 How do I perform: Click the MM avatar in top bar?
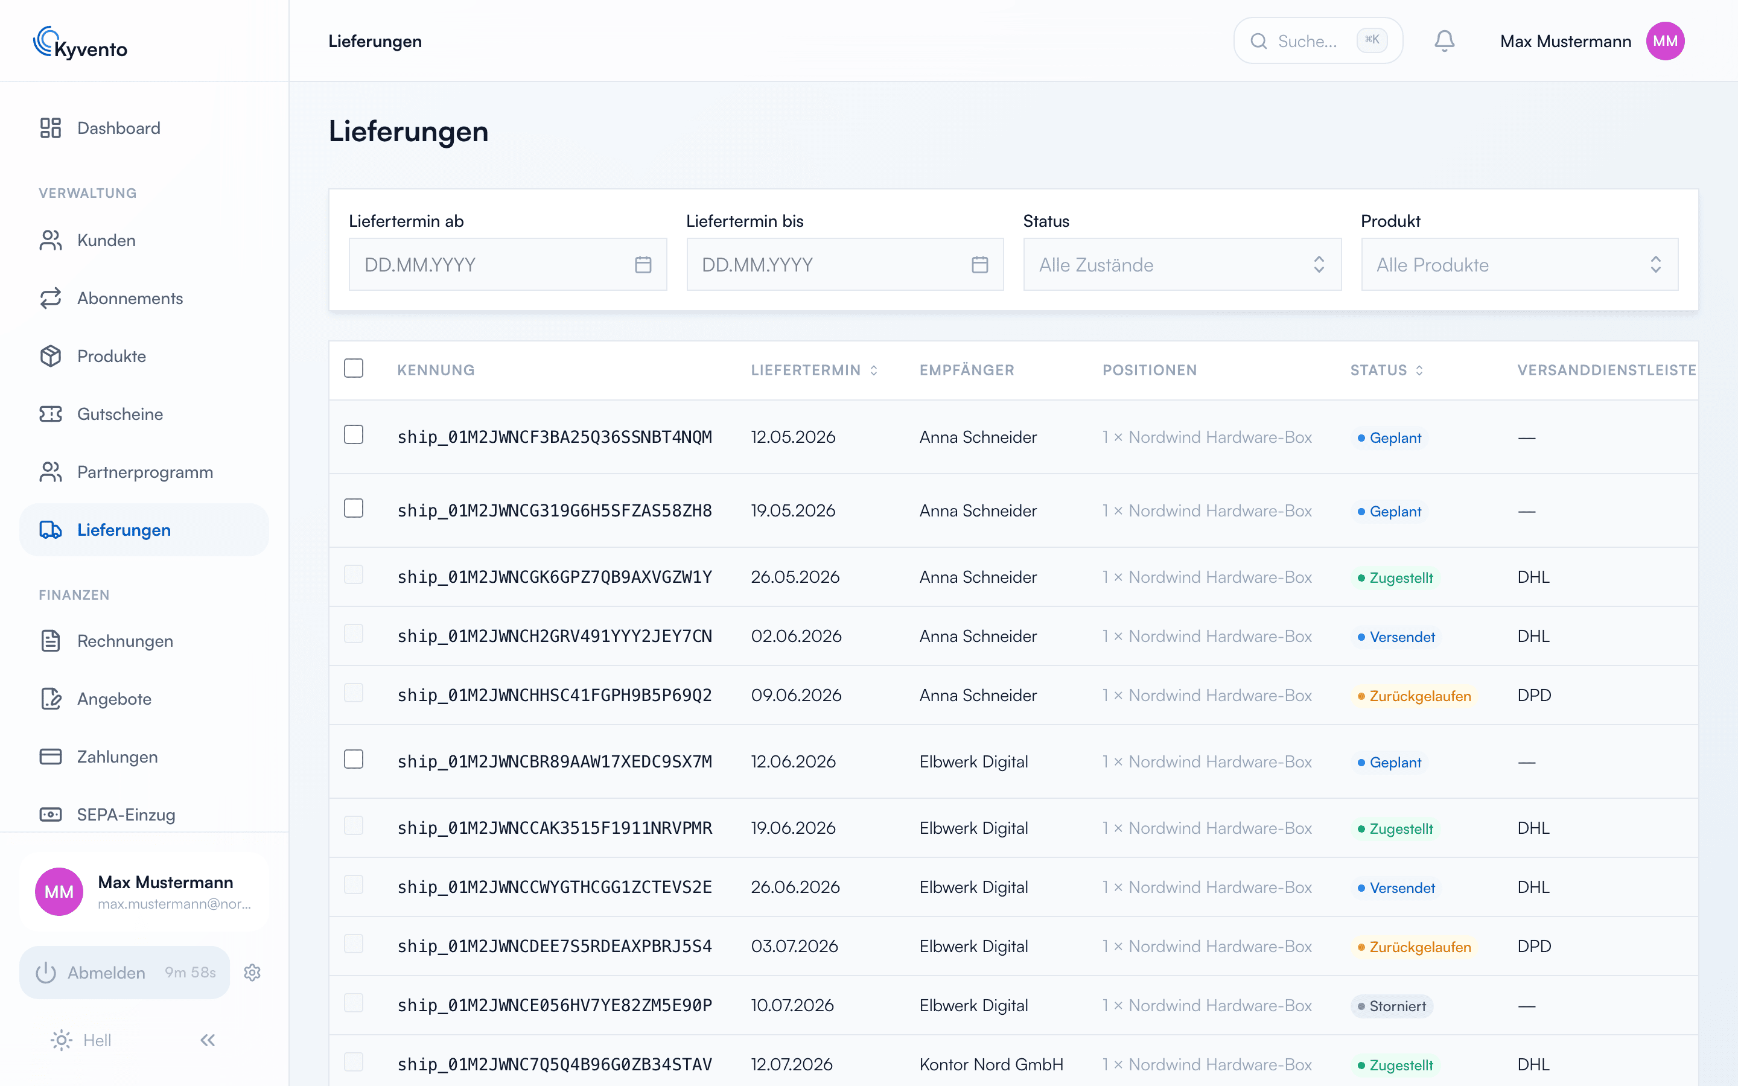click(1665, 41)
